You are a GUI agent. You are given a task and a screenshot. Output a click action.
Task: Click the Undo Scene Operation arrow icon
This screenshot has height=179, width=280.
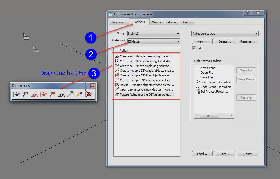[198, 82]
